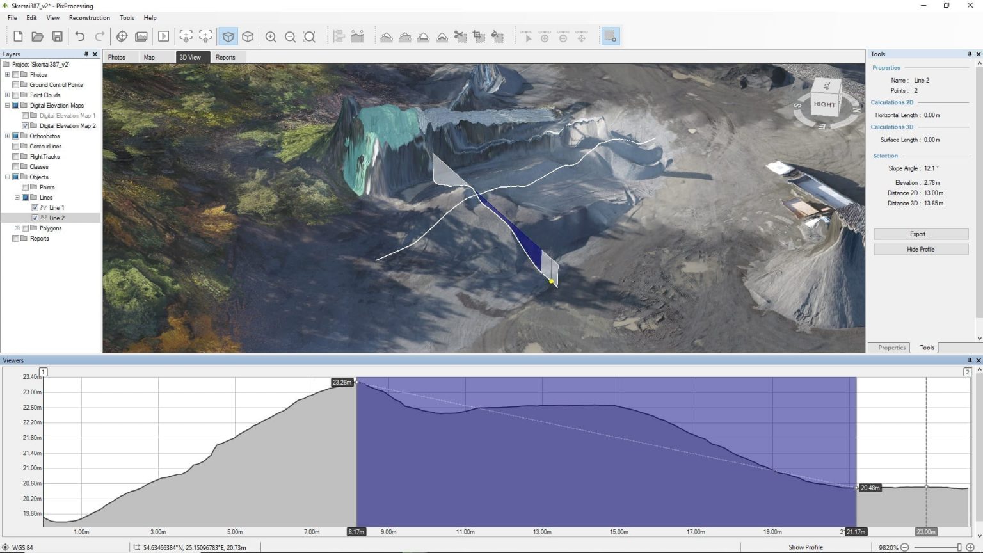Click the Zoom In magnifier toolbar icon

271,36
